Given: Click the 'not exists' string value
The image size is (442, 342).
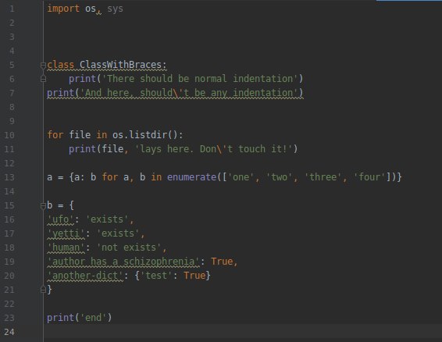Looking at the screenshot, I should 129,248.
